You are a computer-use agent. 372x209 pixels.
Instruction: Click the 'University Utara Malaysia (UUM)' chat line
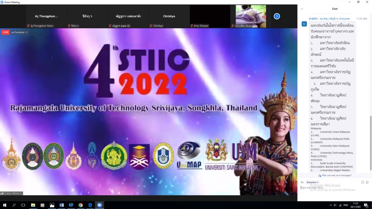click(330, 133)
